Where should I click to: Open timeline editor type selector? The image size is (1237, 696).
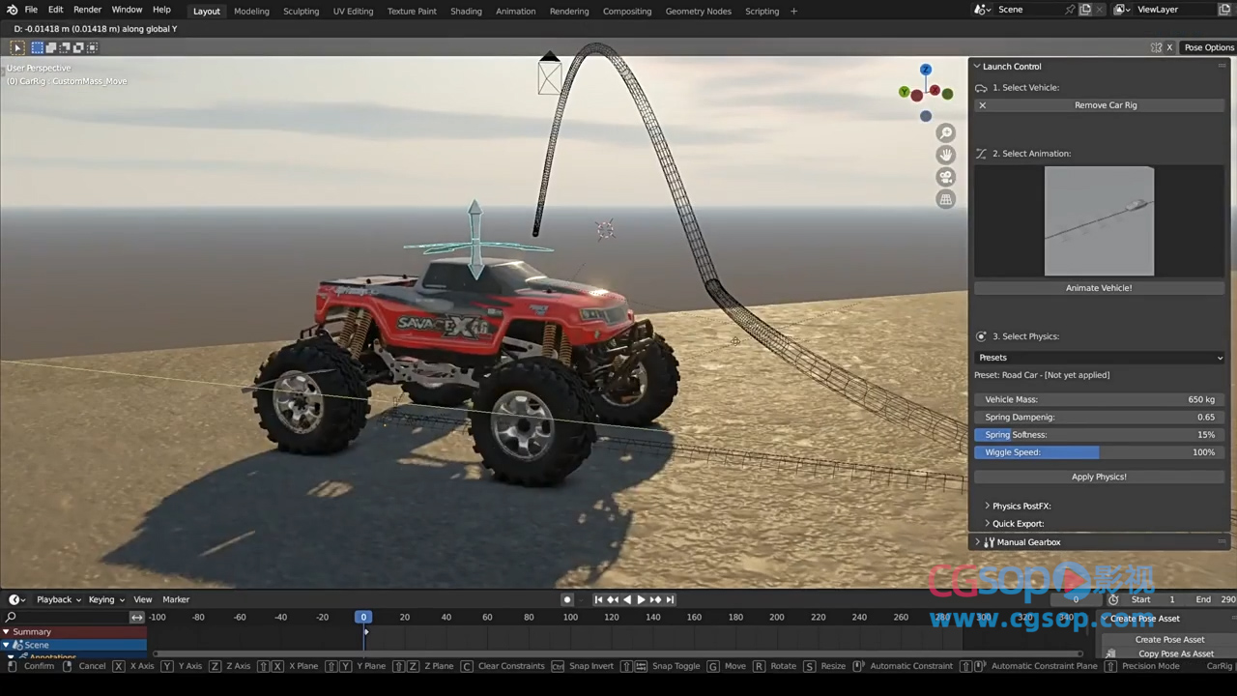pos(16,599)
